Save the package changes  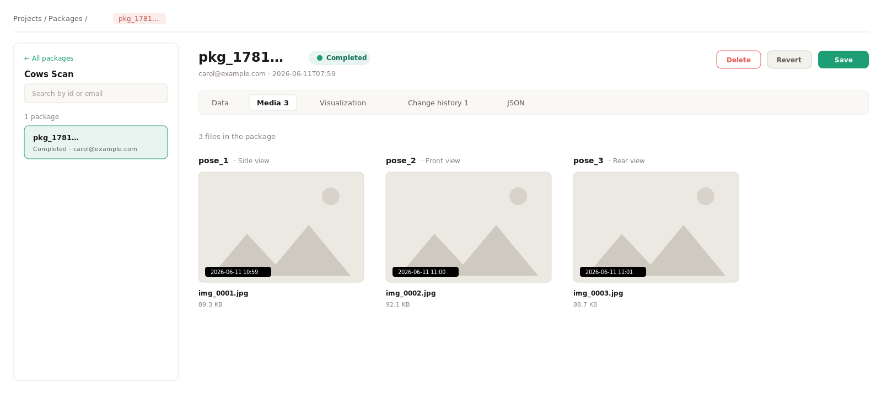click(843, 60)
